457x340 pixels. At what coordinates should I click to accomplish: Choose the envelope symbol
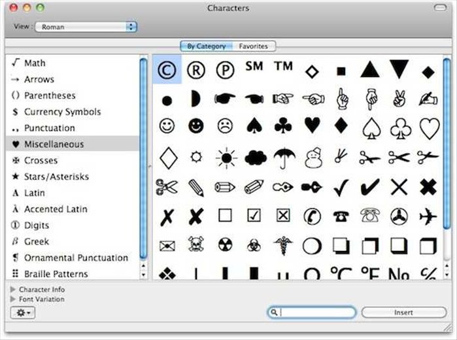point(167,246)
